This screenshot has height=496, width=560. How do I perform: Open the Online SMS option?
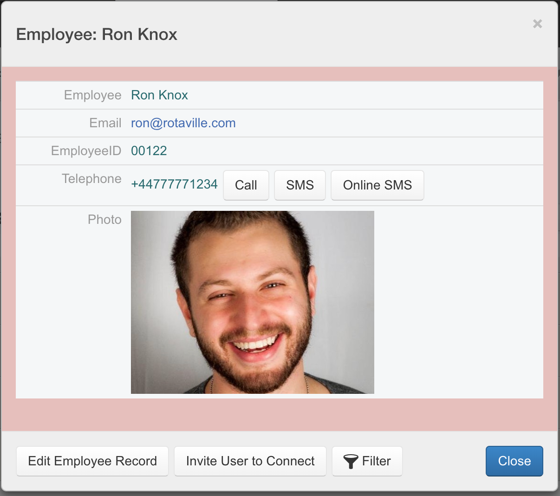point(377,185)
